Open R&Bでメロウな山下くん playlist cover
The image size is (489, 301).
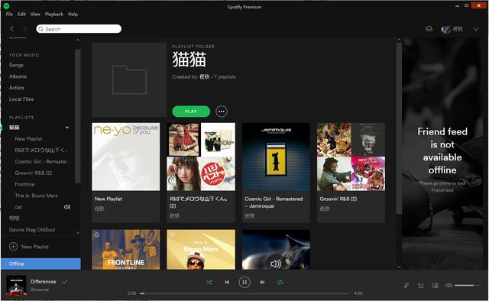(201, 157)
